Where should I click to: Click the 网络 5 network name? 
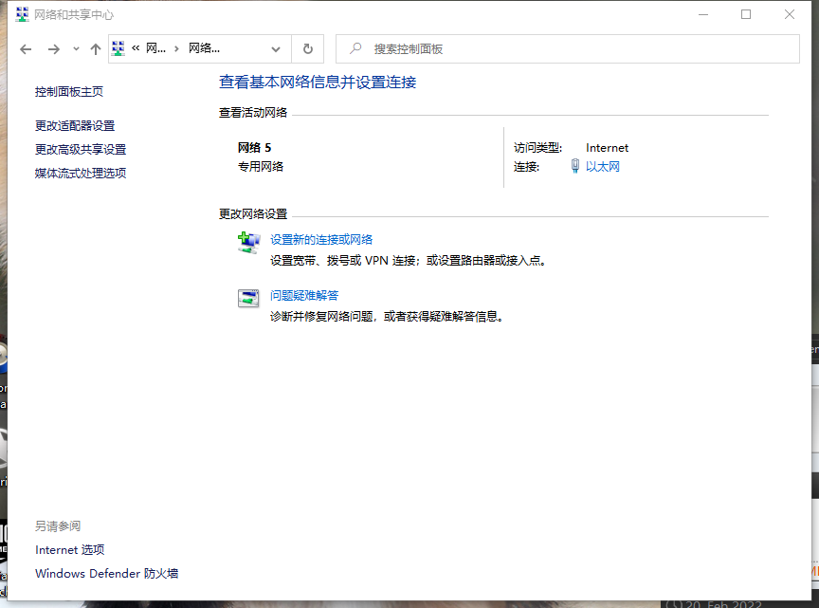[x=254, y=148]
